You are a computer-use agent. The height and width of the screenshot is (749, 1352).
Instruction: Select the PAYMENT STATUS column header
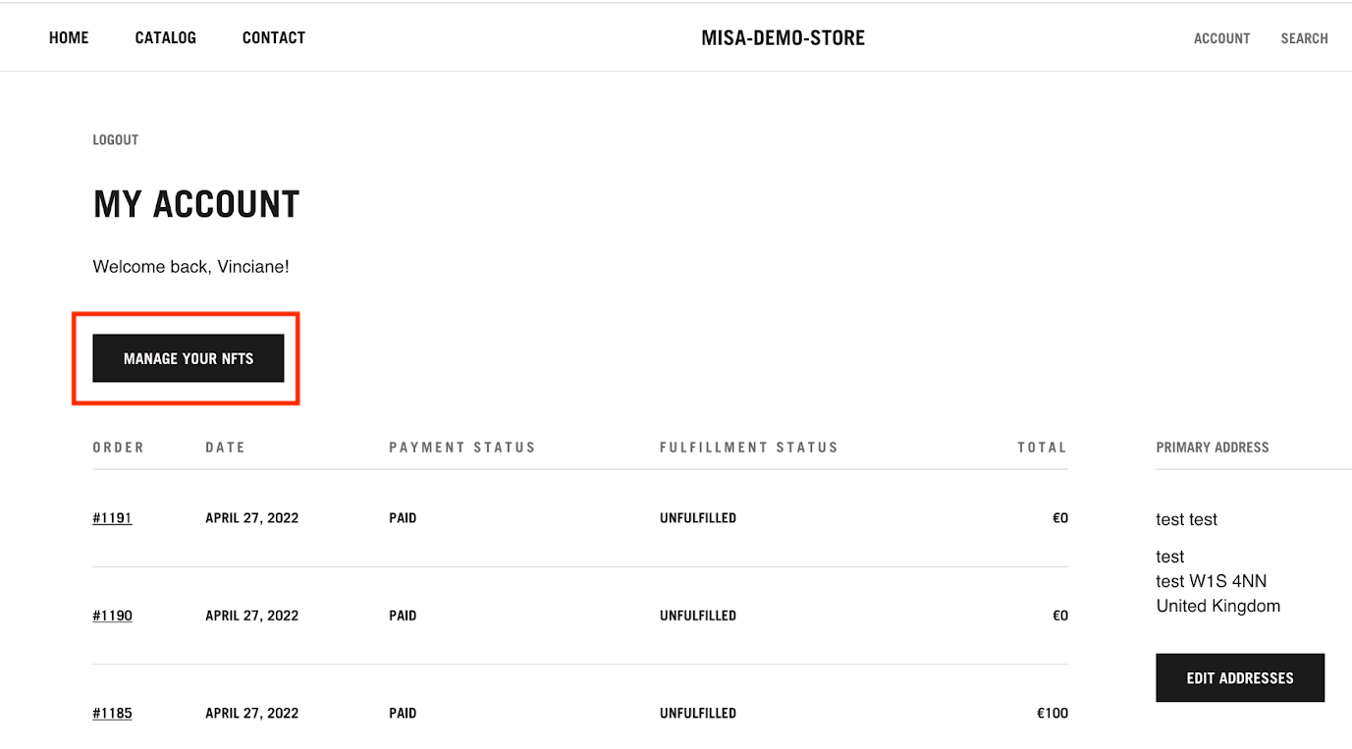click(x=462, y=447)
